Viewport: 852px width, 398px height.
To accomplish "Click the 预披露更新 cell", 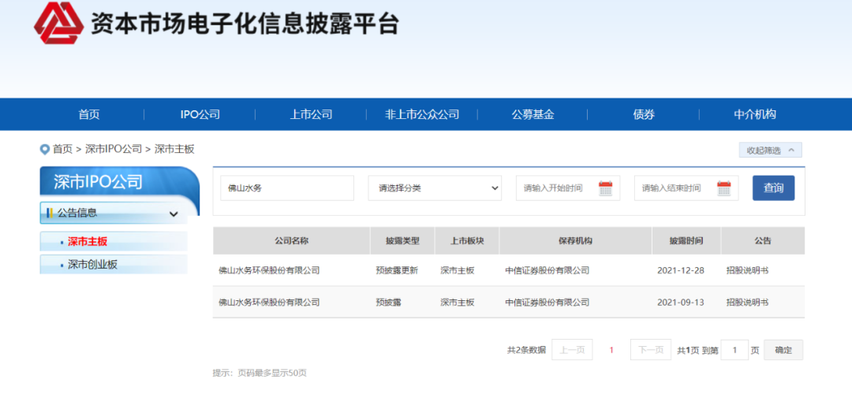I will pos(397,270).
